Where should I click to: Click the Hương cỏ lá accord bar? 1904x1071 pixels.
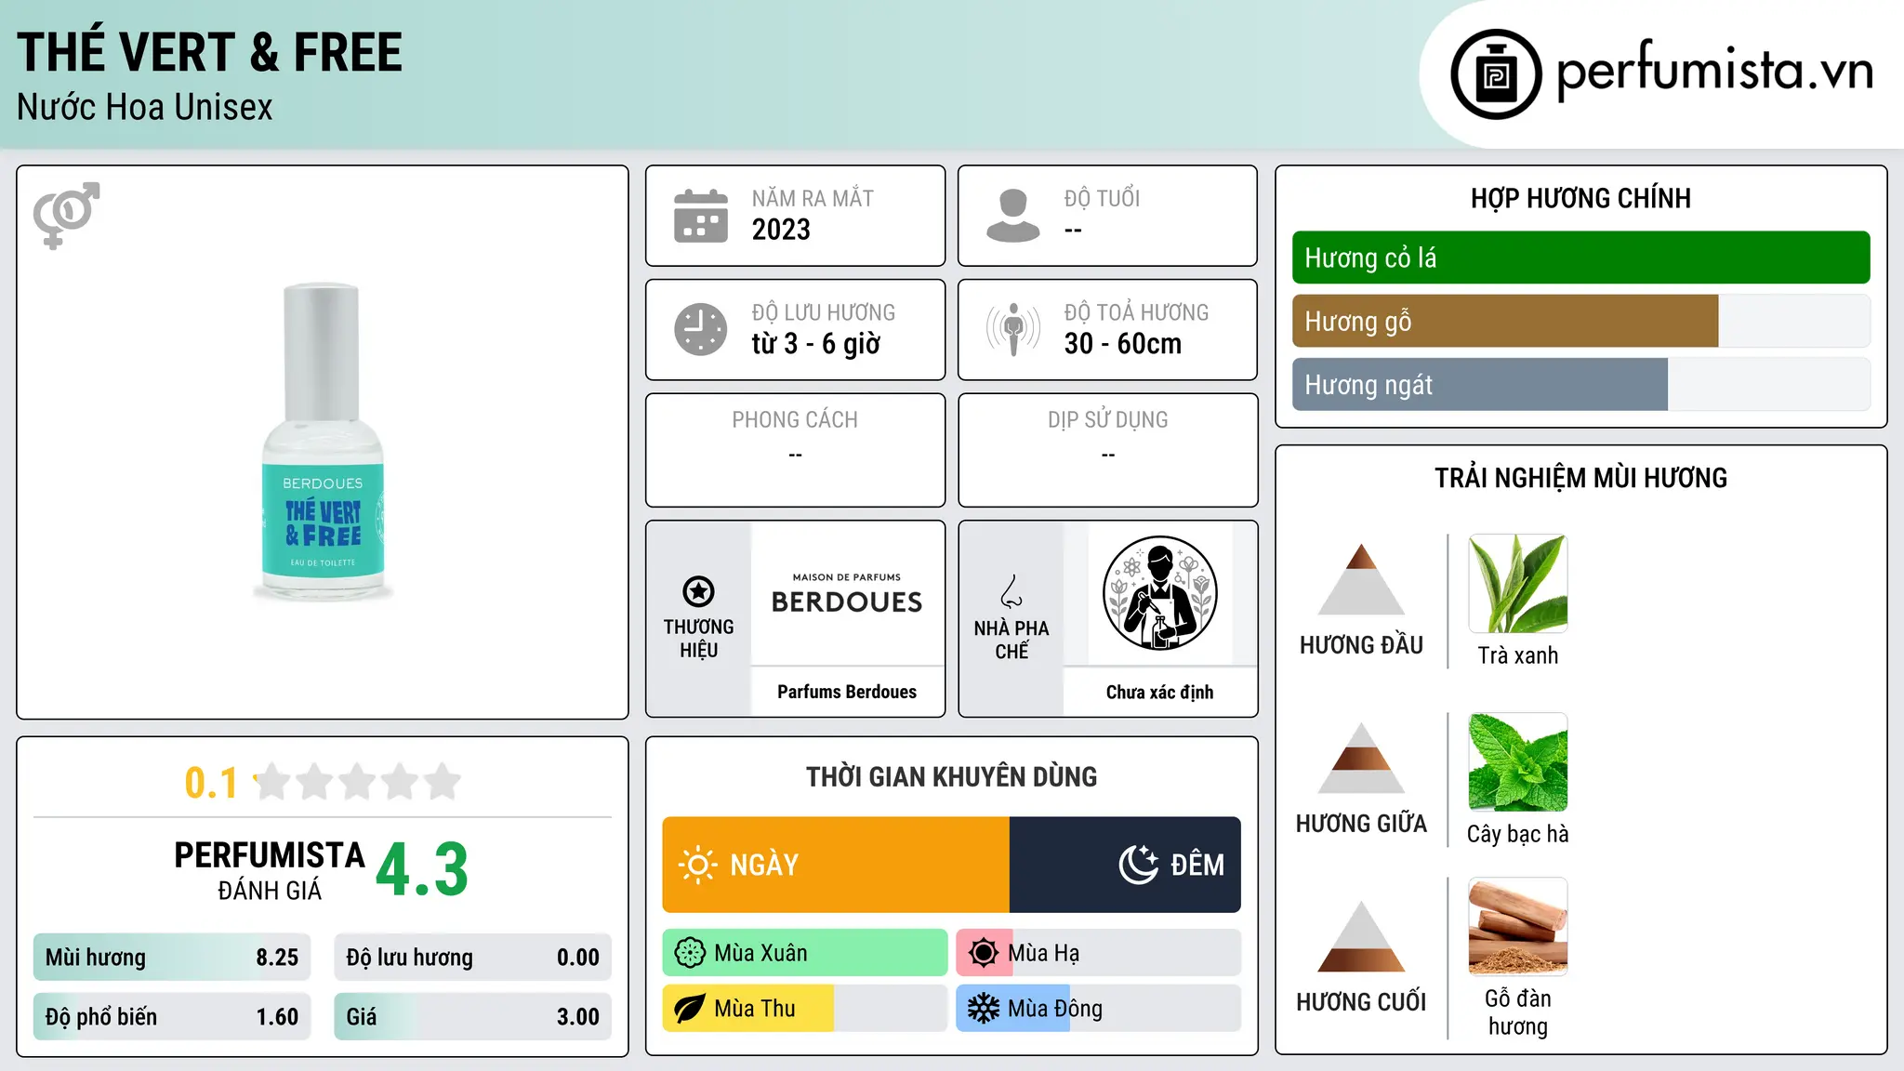1580,258
